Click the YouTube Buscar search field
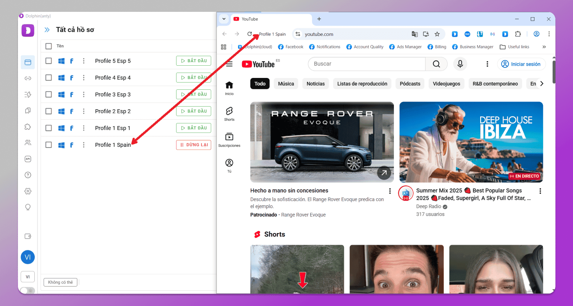This screenshot has width=573, height=306. click(x=367, y=64)
